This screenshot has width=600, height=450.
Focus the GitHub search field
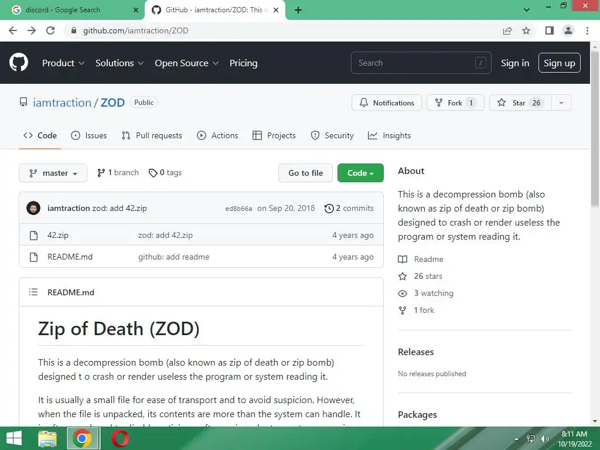tap(421, 63)
